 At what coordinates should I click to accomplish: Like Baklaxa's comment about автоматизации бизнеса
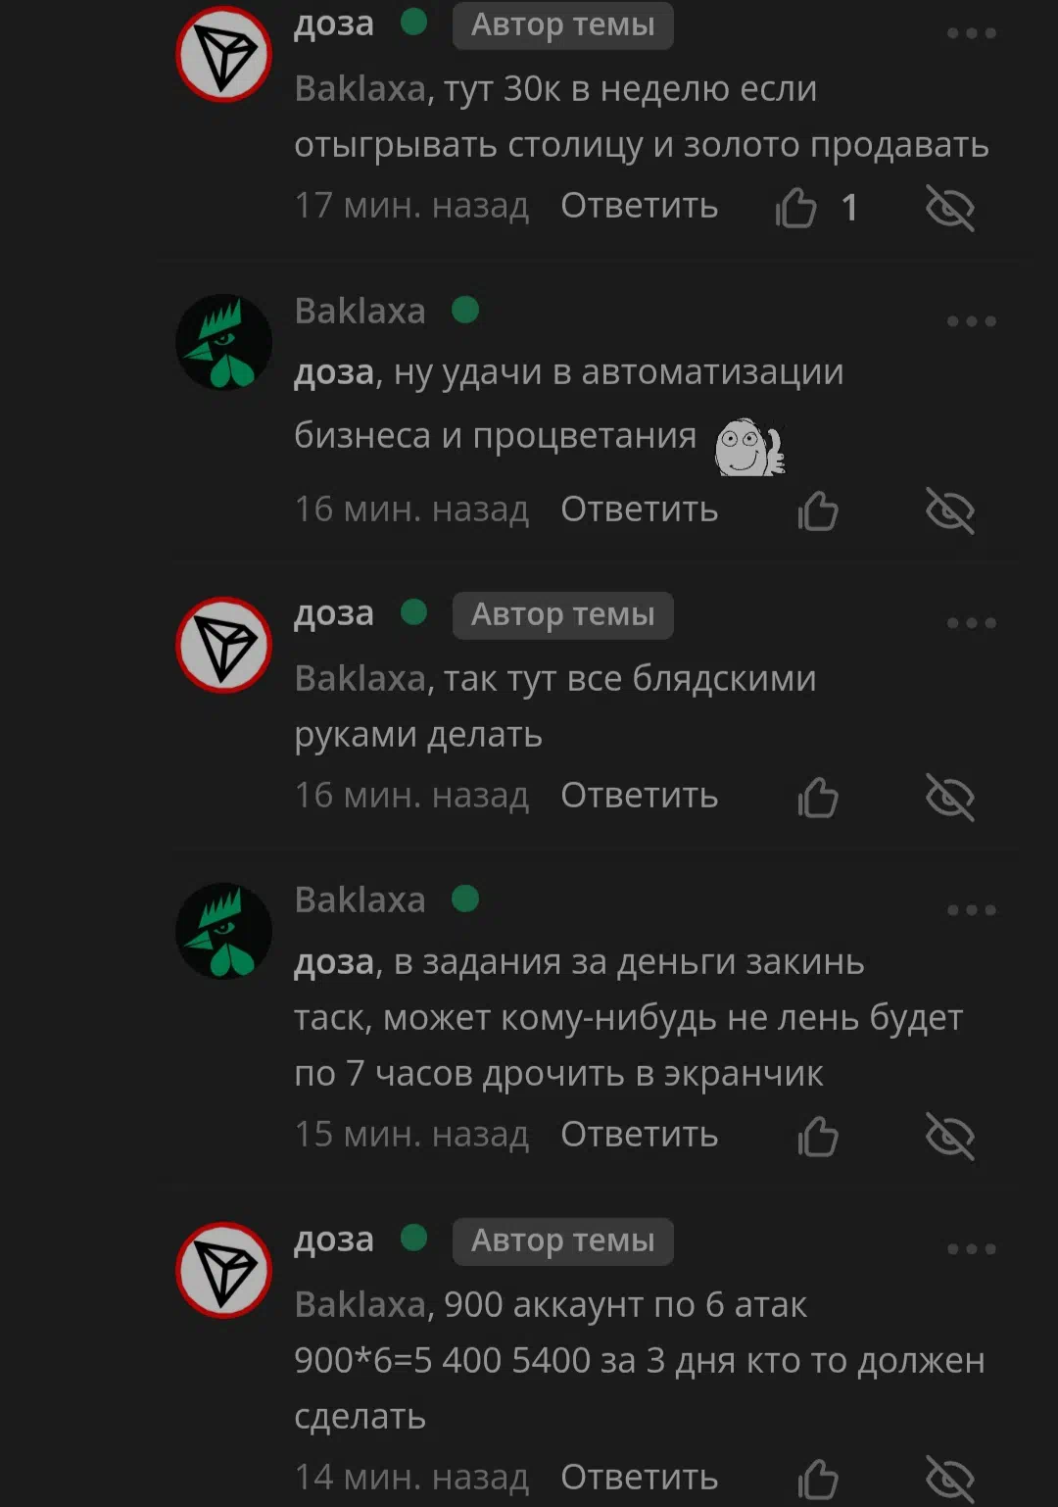[818, 510]
